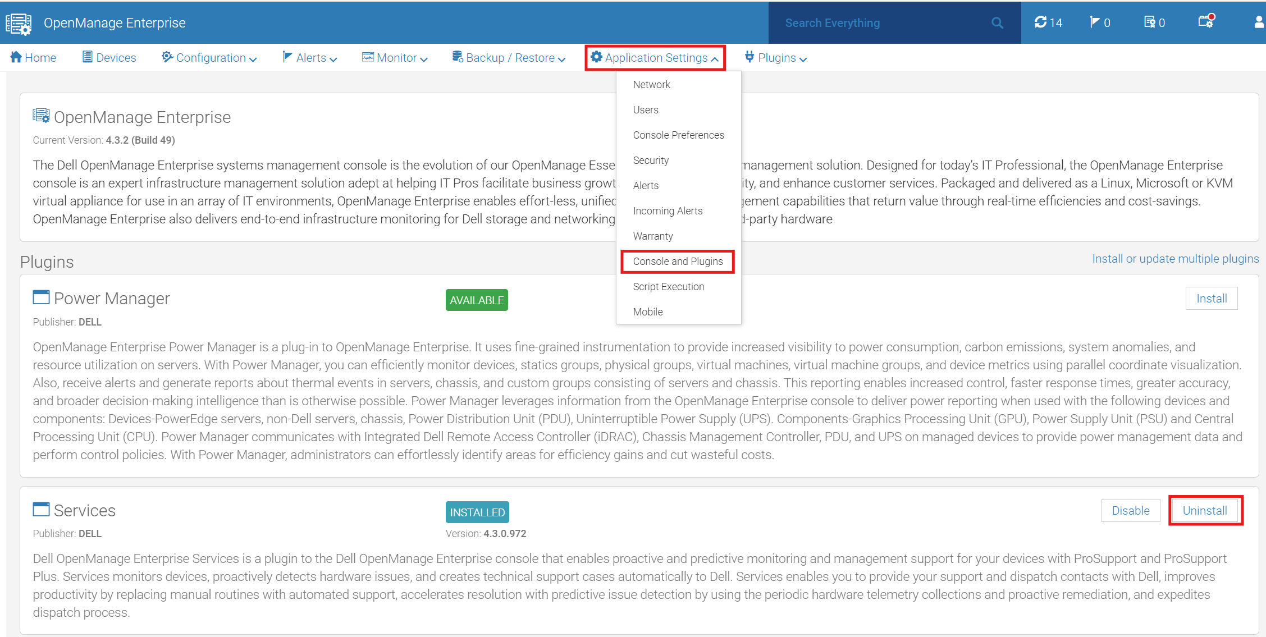Image resolution: width=1266 pixels, height=637 pixels.
Task: Click the search magnifier icon
Action: point(998,22)
